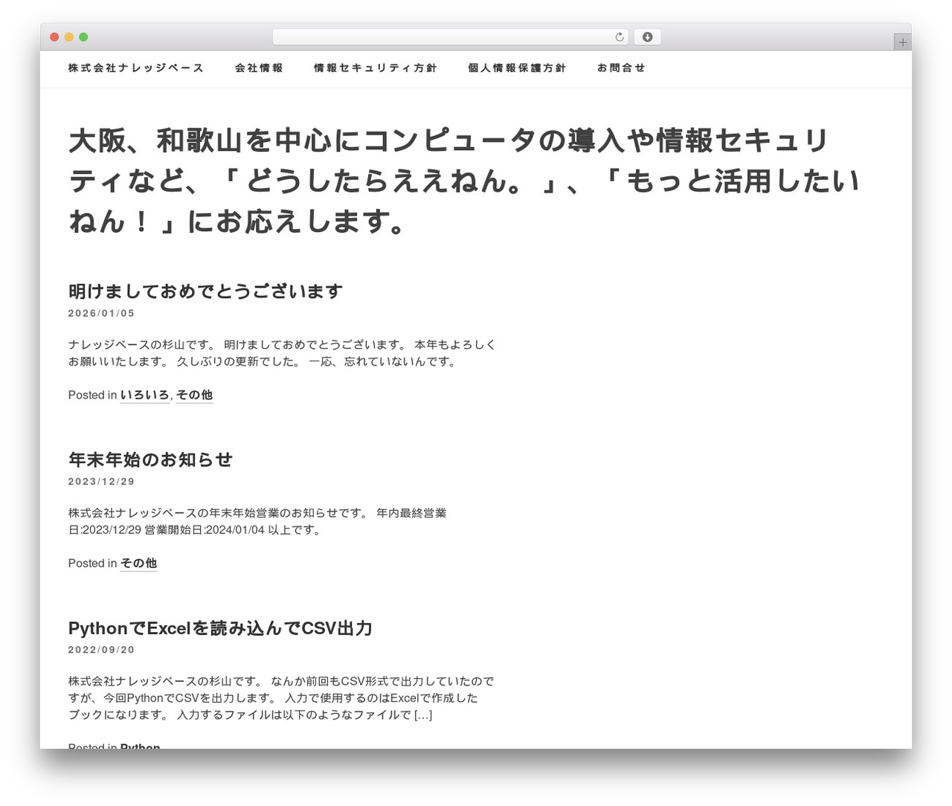952x806 pixels.
Task: Close the window with the red button
Action: point(54,37)
